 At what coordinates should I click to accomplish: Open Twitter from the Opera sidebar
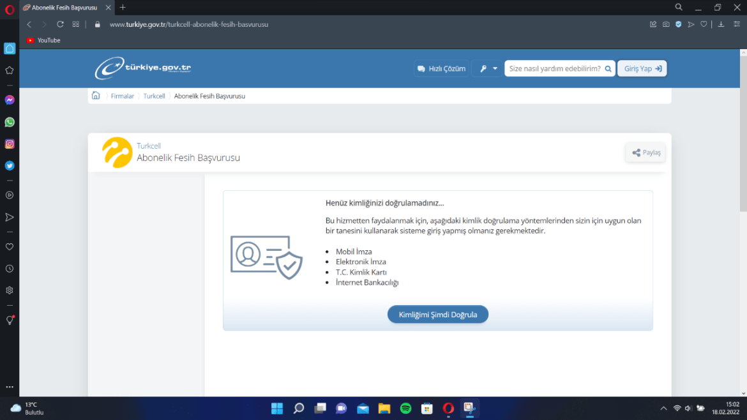(10, 166)
